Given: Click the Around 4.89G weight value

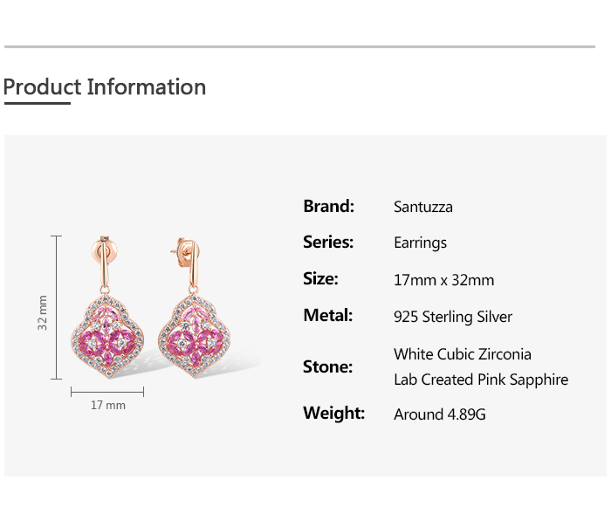Looking at the screenshot, I should (440, 414).
